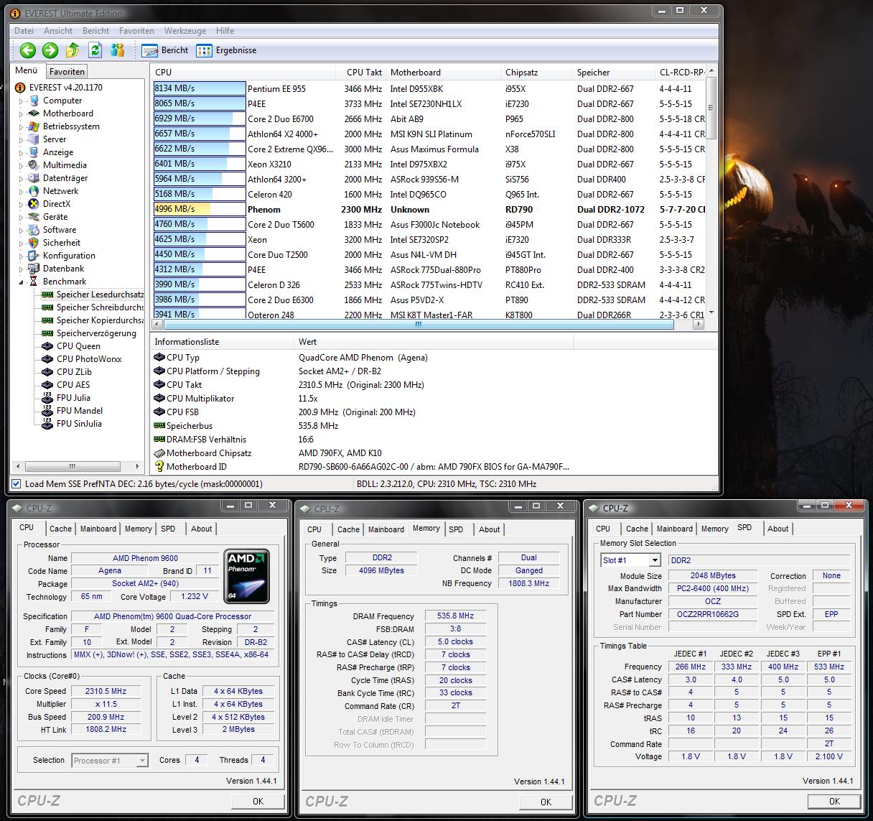
Task: Expand the Datenträger tree node
Action: (21, 179)
